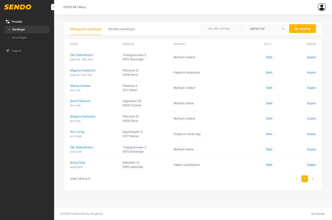Open Sendinger in the sidebar
The height and width of the screenshot is (220, 332).
coord(19,30)
